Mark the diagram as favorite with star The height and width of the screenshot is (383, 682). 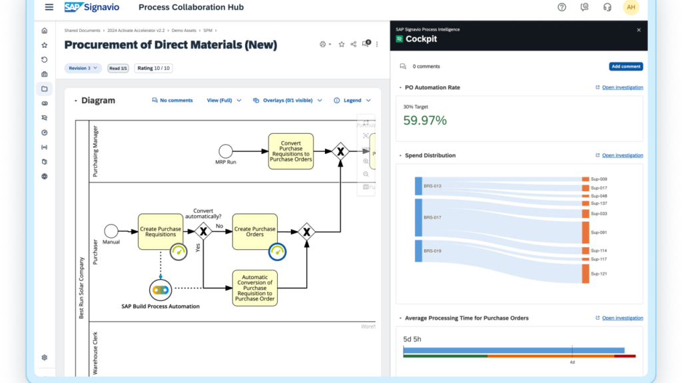(x=342, y=45)
